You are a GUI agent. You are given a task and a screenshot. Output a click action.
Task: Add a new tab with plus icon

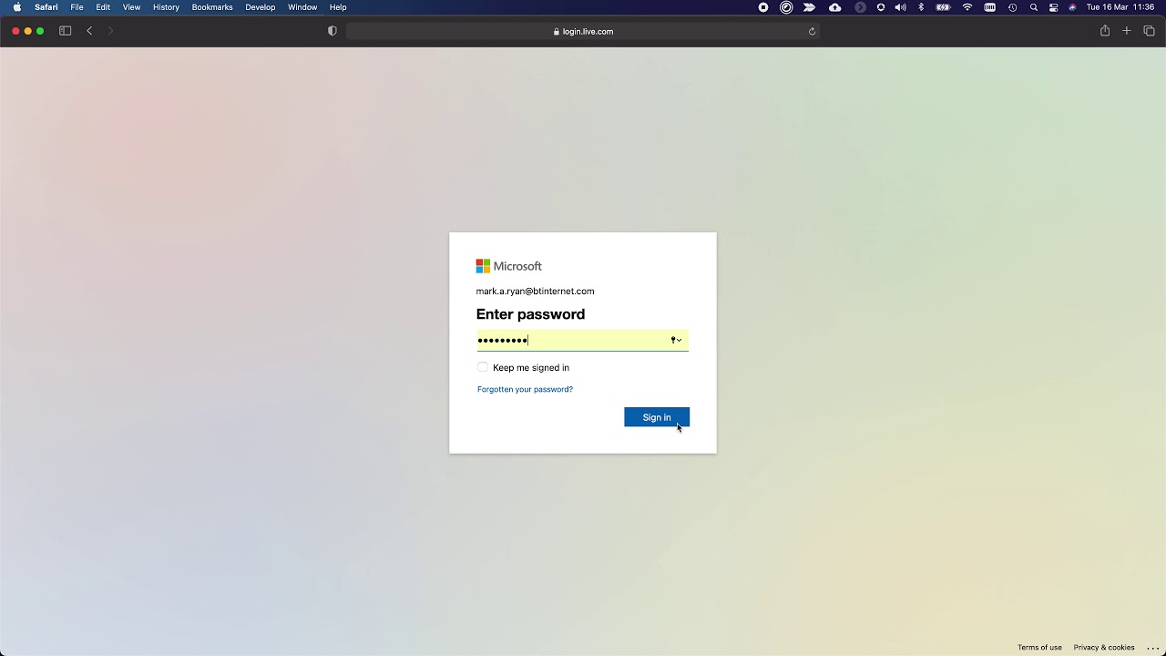[1127, 31]
